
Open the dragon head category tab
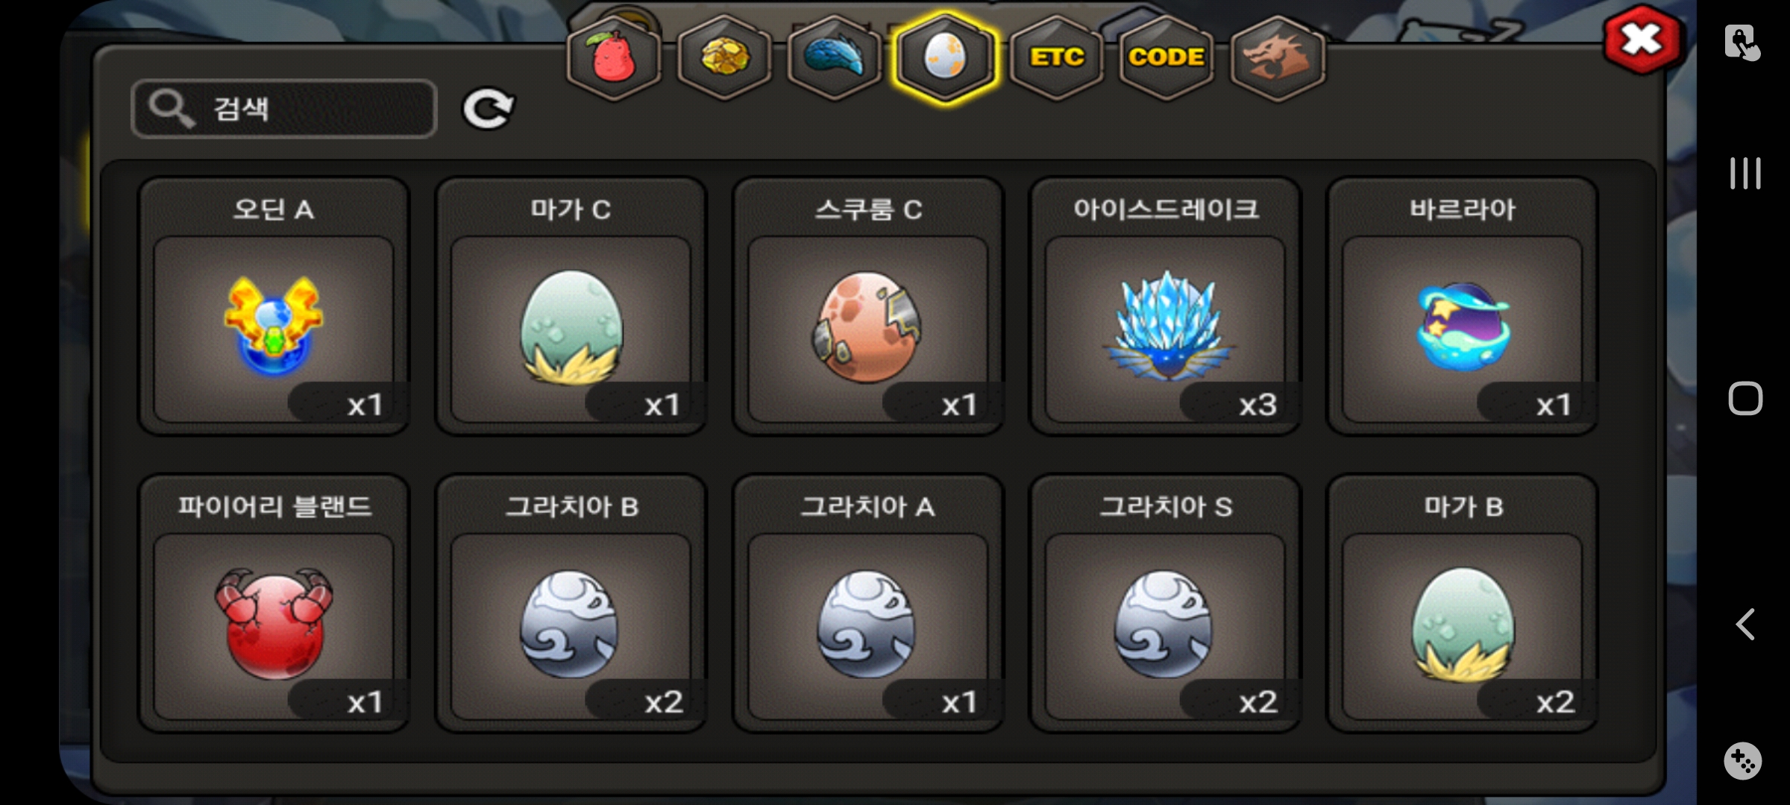[x=1277, y=57]
